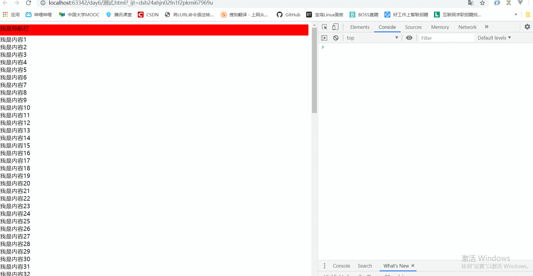Screen dimensions: 533x276
Task: Show more DevTools tabs with double chevron
Action: (486, 27)
